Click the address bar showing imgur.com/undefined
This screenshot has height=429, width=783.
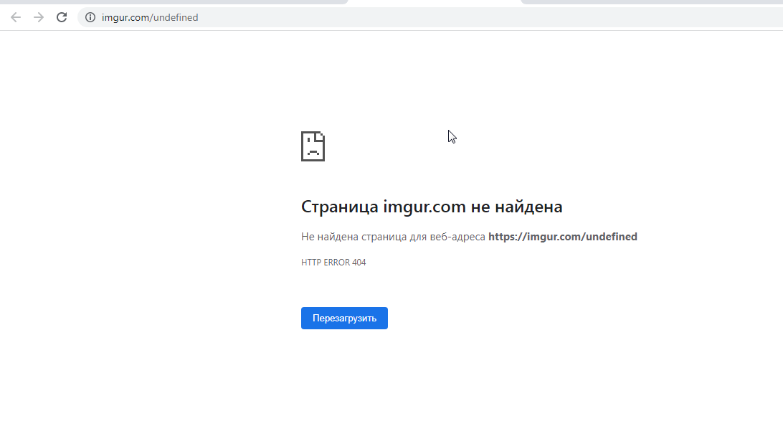pos(151,17)
